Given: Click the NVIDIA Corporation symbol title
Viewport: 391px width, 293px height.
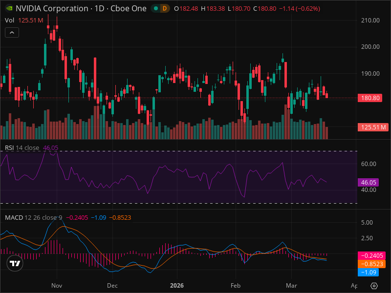Looking at the screenshot, I should [x=52, y=8].
